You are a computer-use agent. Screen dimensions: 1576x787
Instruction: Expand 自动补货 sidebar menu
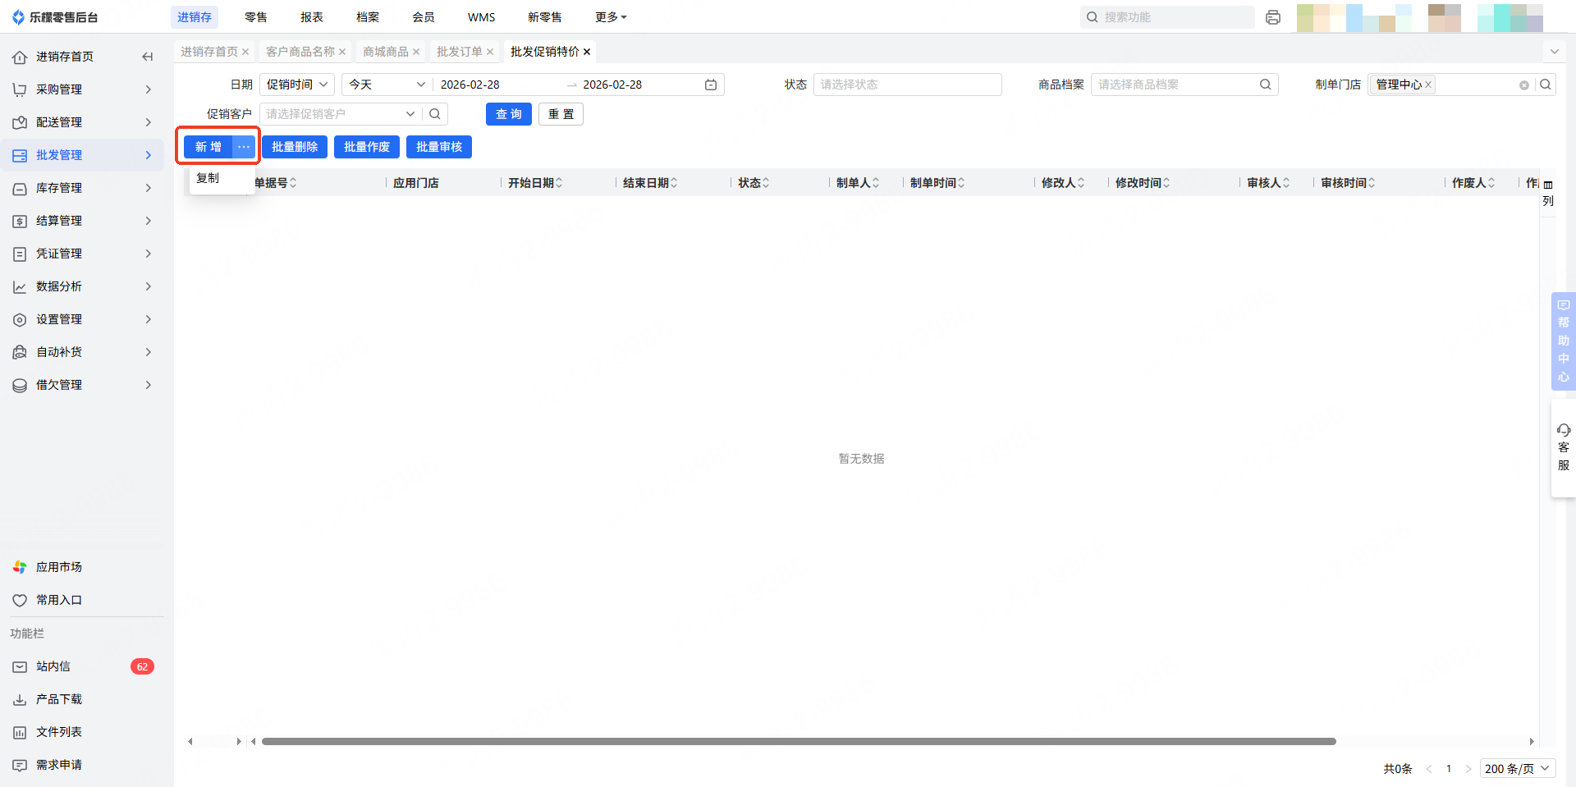point(82,352)
